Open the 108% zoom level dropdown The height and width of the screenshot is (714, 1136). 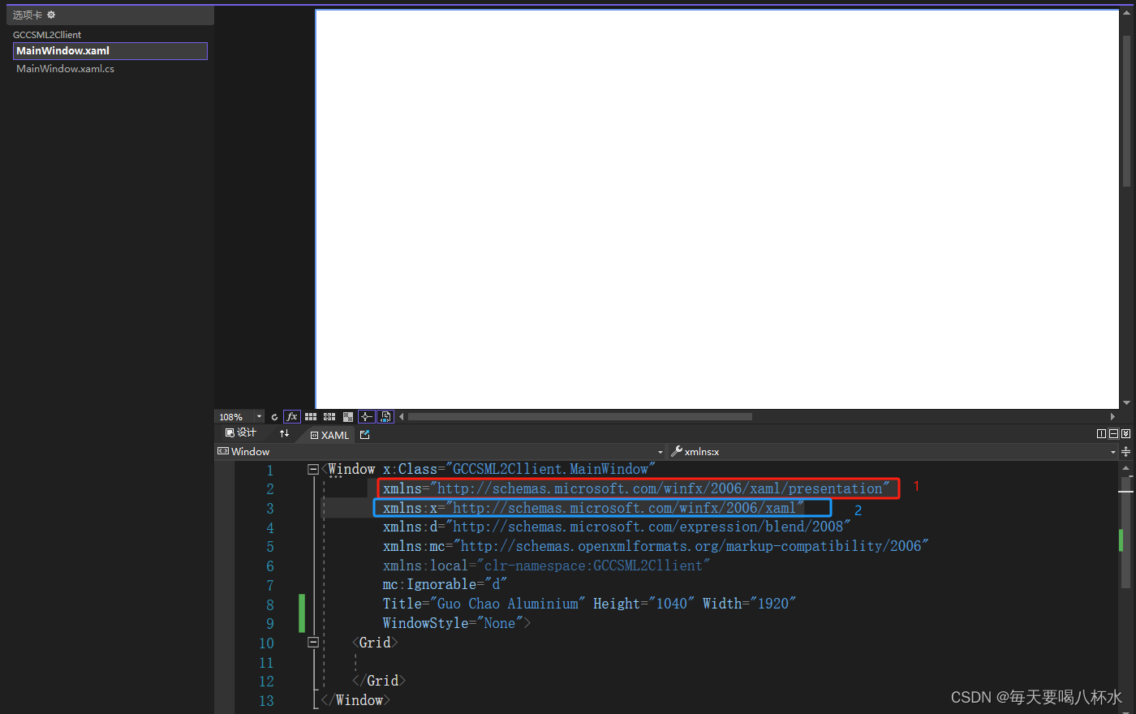(259, 417)
